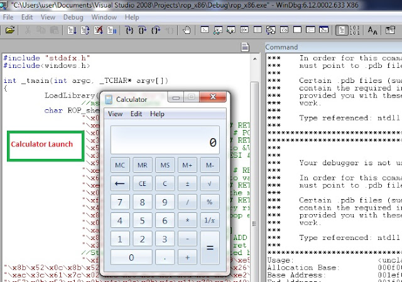Click the Calculator digit 7 button
Screen dimensions: 402x282
point(120,202)
